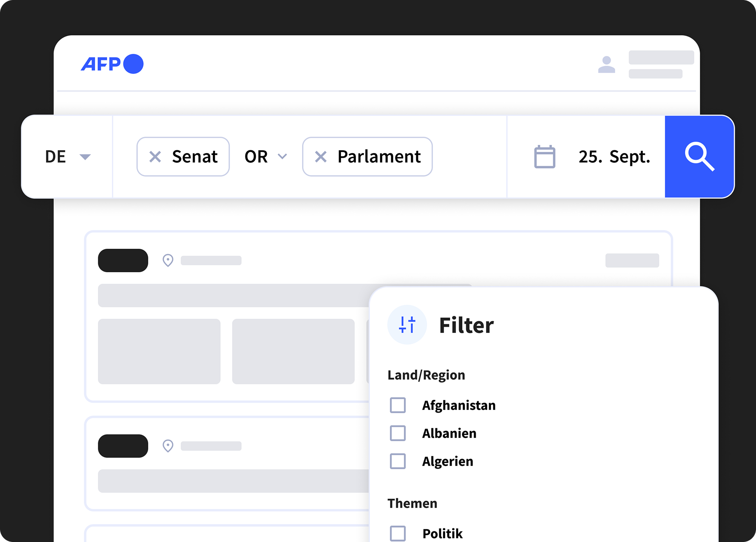Viewport: 756px width, 542px height.
Task: Click the blue search magnifier button
Action: click(x=699, y=157)
